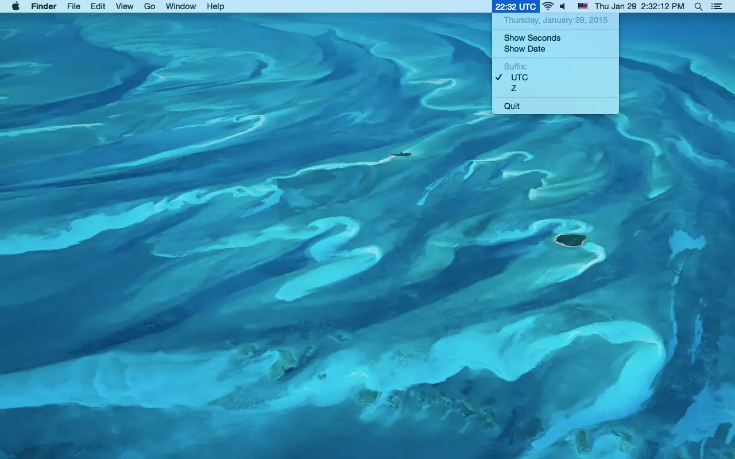Quit the UTC clock app
Viewport: 735px width, 459px height.
[512, 106]
